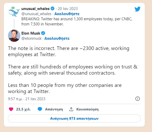Screen dimensions: 152x132
Task: Click the @unusual_whales handle
Action: tap(36, 14)
